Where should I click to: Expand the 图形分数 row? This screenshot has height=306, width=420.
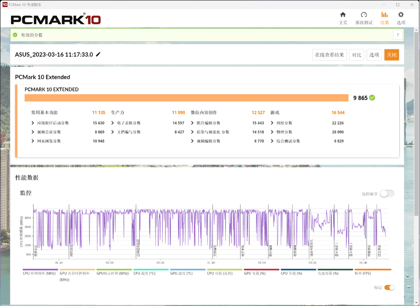click(273, 123)
